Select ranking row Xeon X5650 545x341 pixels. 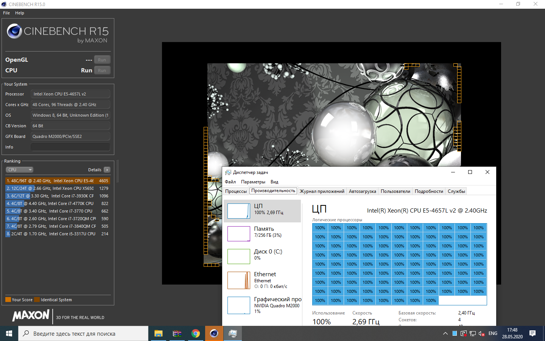(58, 188)
